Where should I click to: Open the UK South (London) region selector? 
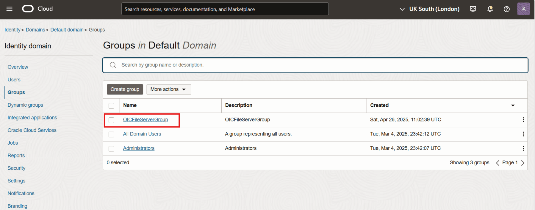[430, 9]
